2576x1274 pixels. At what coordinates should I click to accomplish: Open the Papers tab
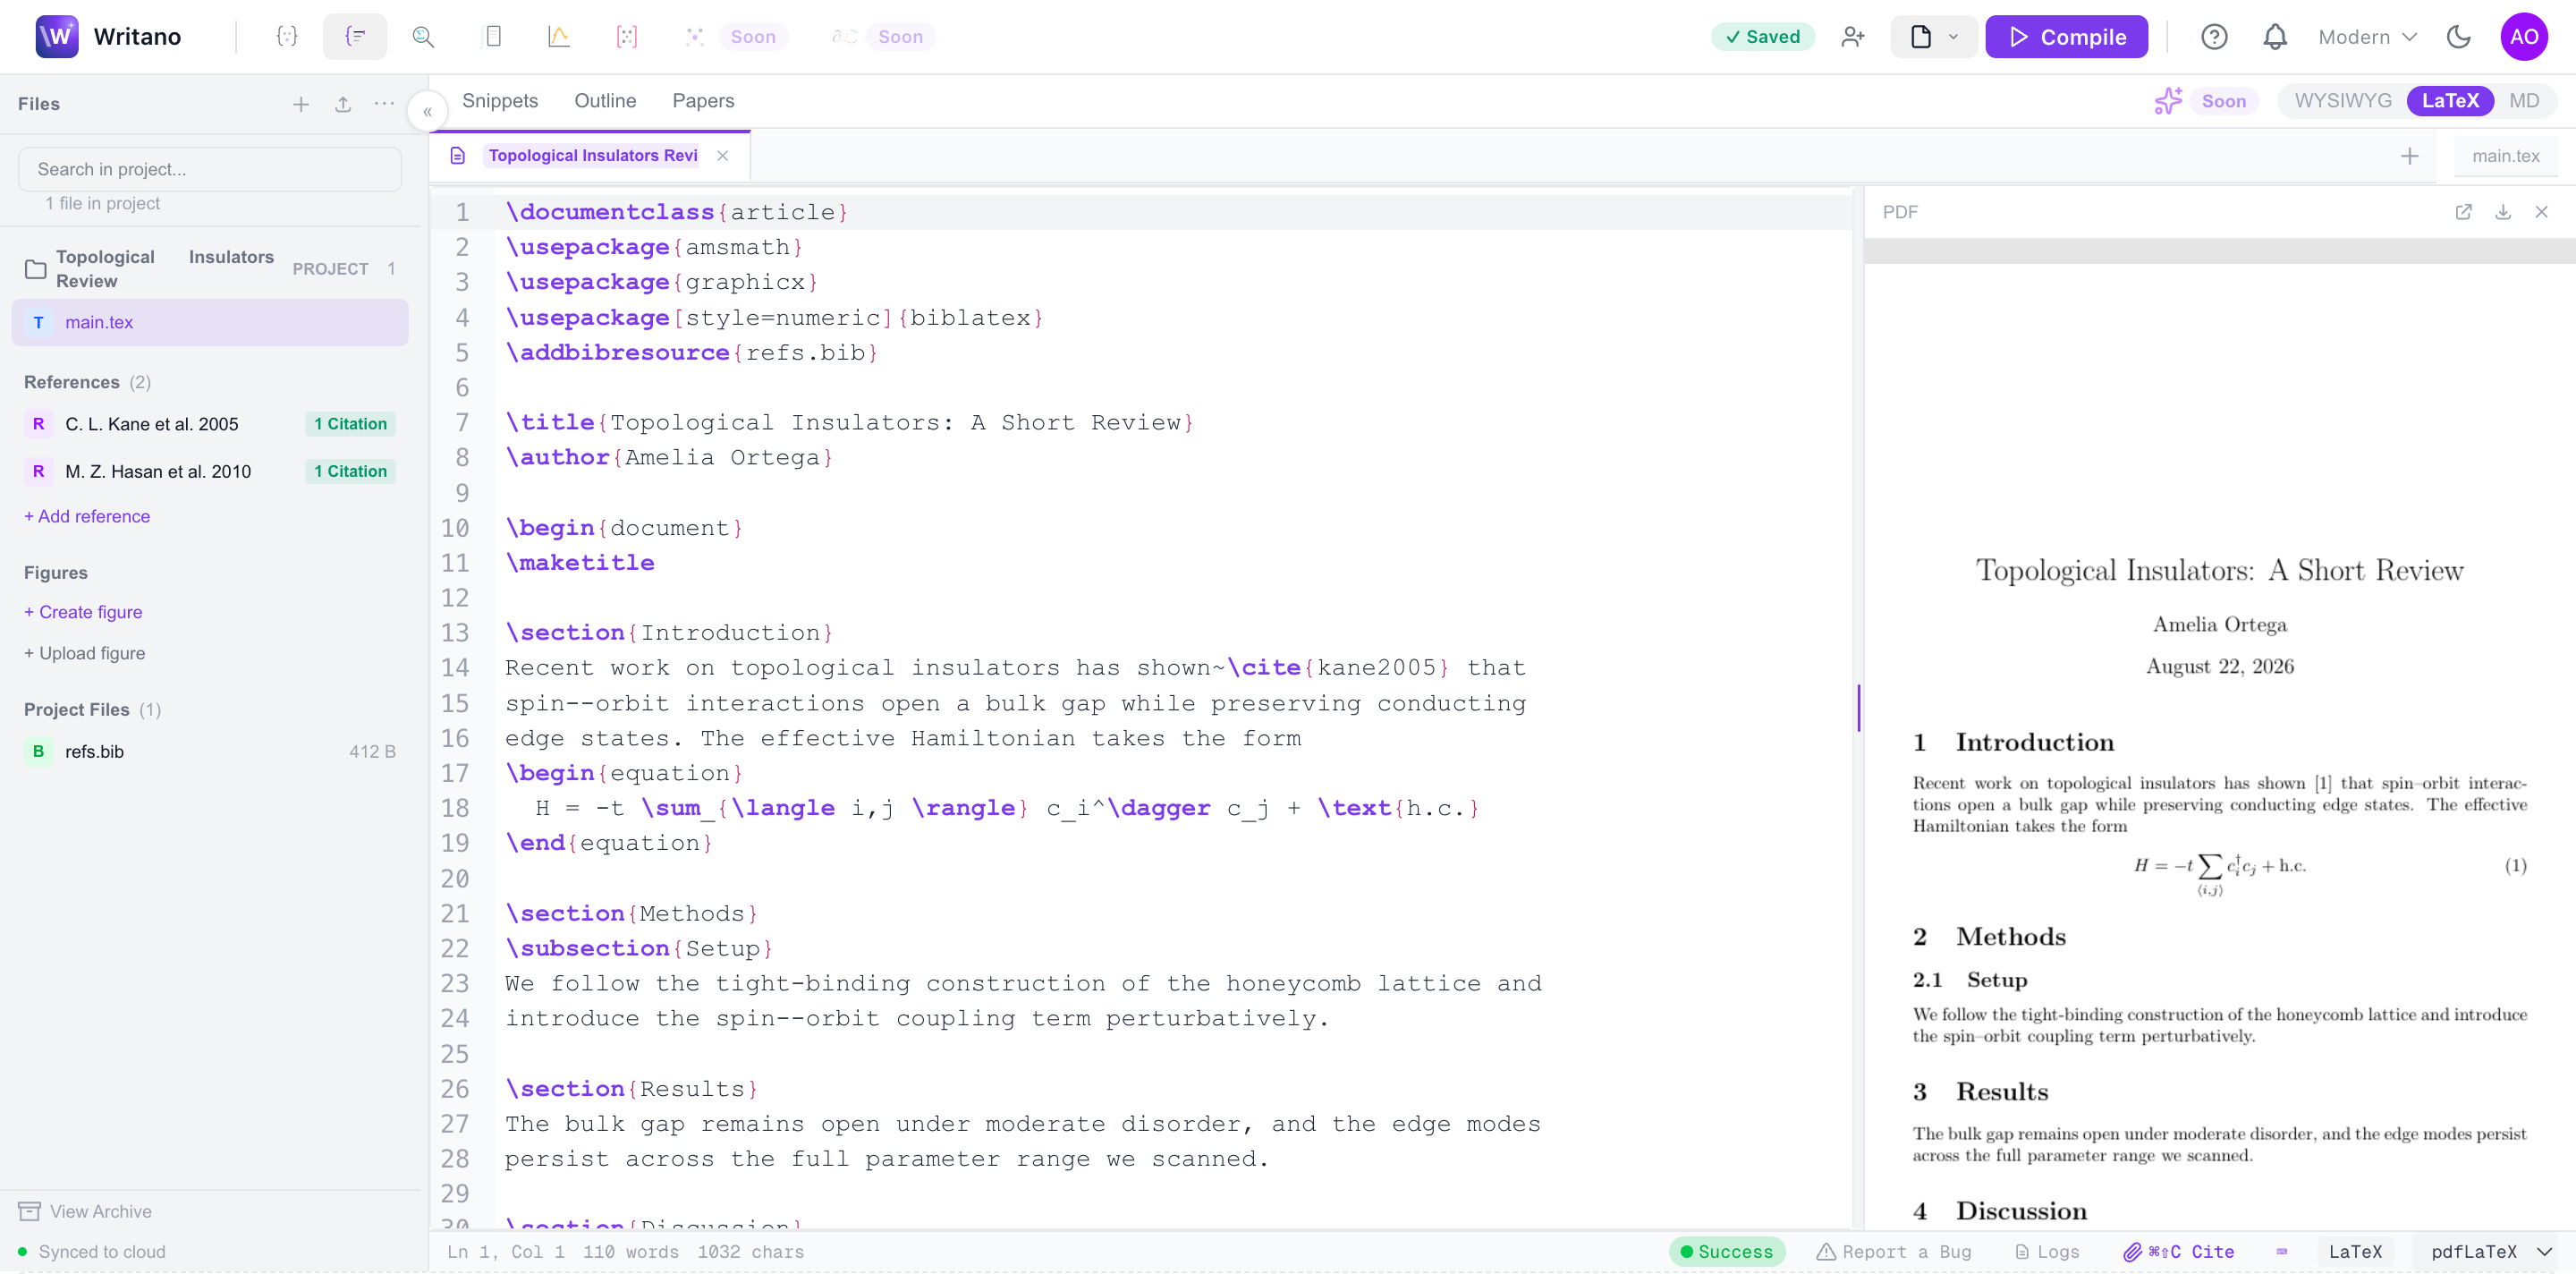coord(703,101)
